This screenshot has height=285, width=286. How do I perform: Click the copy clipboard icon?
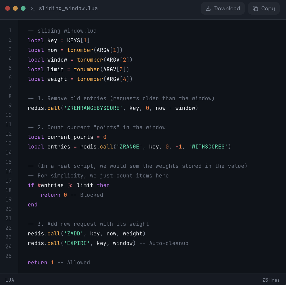(x=255, y=8)
